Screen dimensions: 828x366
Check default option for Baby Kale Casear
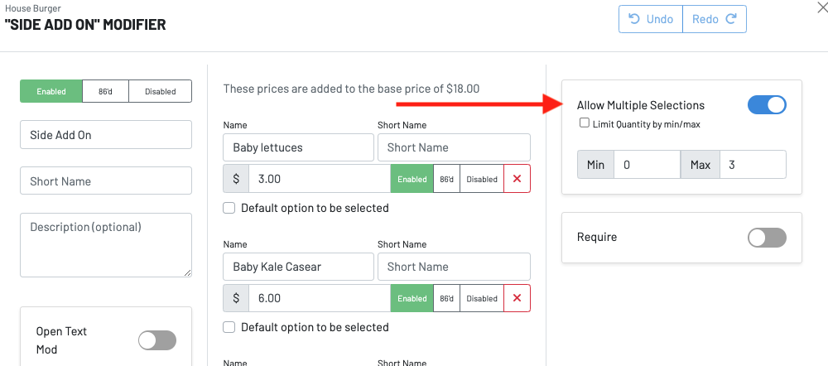pos(229,327)
